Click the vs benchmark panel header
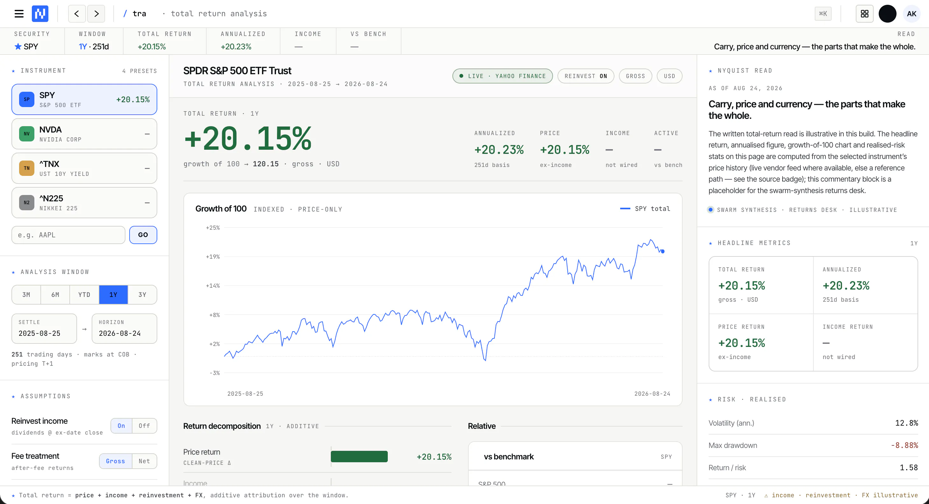 click(x=575, y=457)
